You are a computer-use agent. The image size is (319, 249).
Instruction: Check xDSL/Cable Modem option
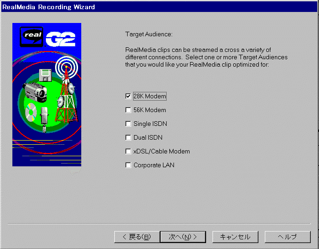(128, 151)
